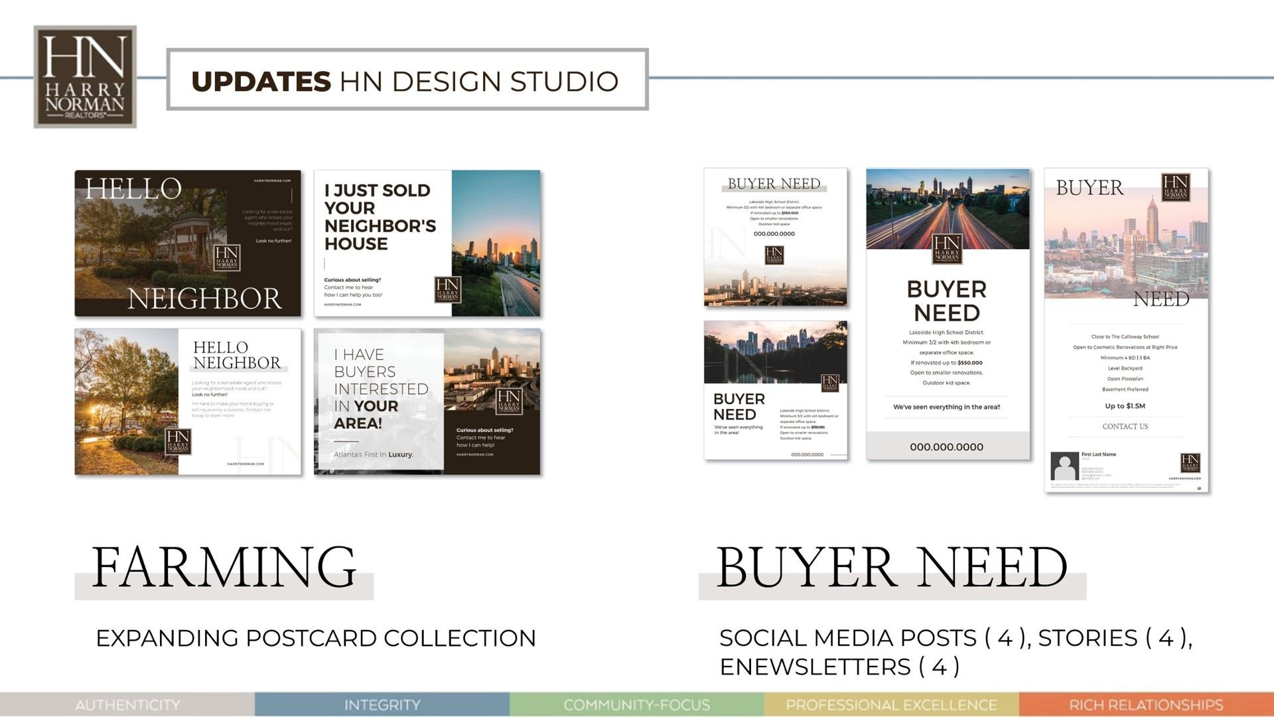Image resolution: width=1274 pixels, height=717 pixels.
Task: Click the Harry Norman Realtors logo
Action: click(85, 77)
